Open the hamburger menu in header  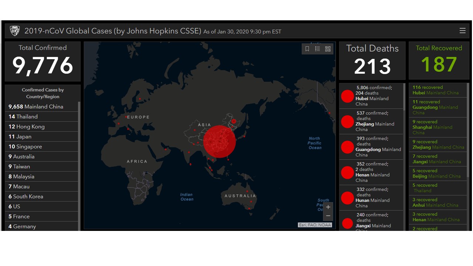point(462,31)
